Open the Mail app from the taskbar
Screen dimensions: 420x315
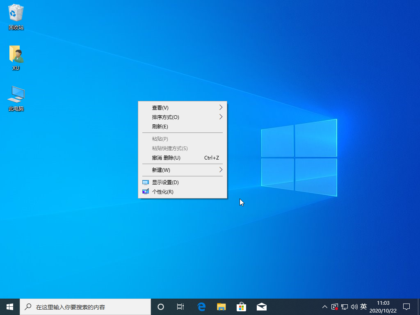pyautogui.click(x=261, y=306)
